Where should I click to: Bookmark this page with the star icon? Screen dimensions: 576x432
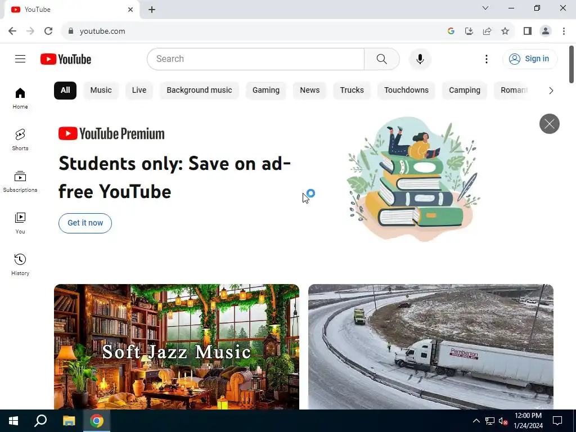click(x=505, y=31)
